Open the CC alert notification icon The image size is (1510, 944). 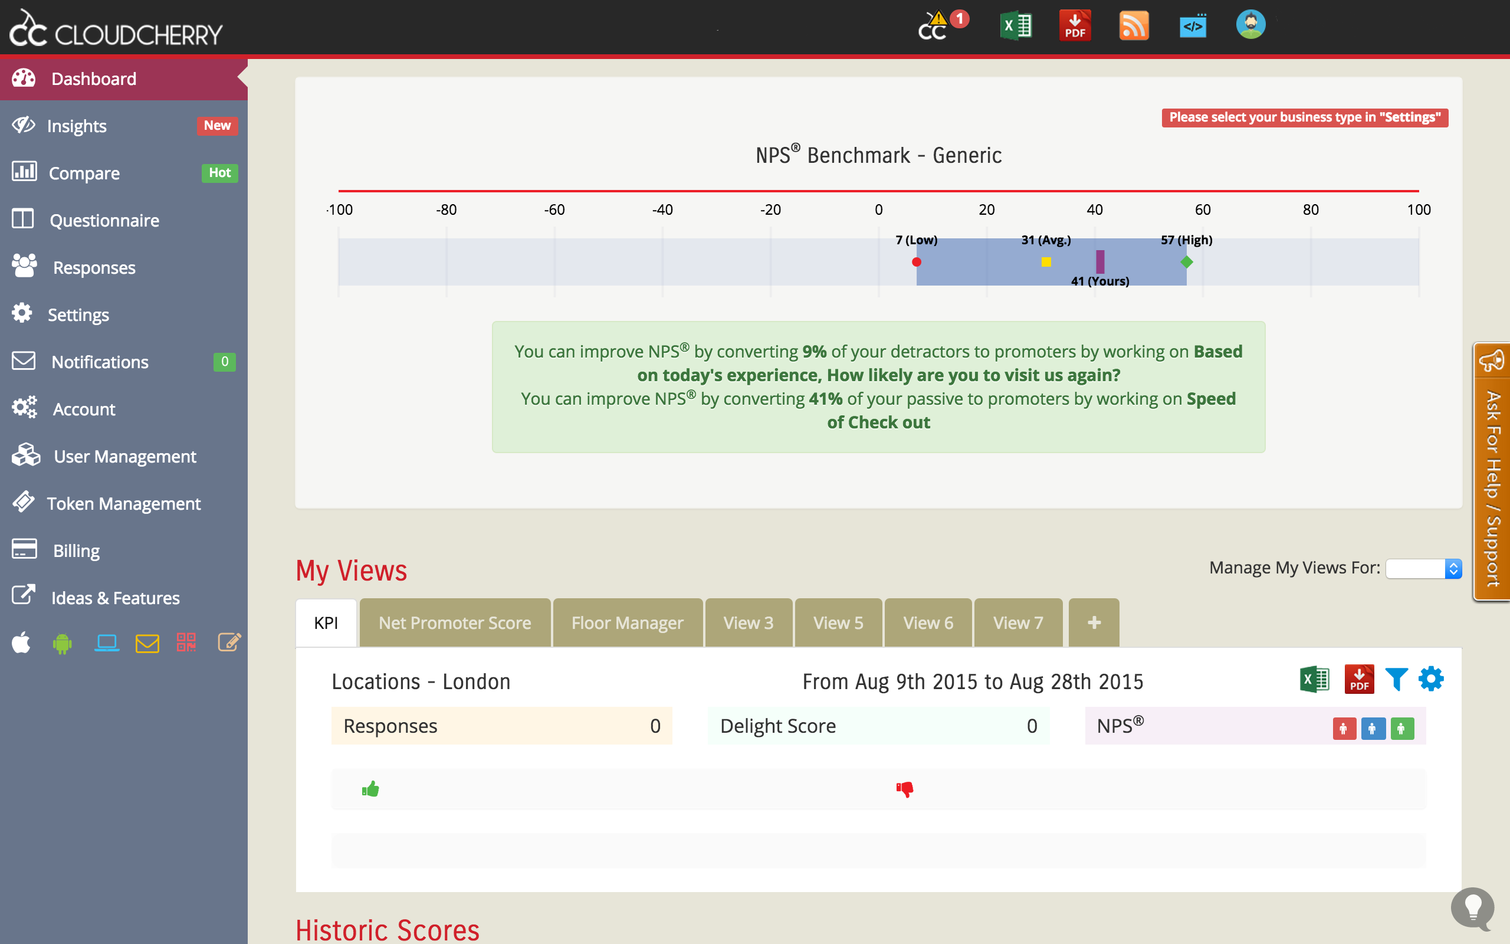click(934, 26)
